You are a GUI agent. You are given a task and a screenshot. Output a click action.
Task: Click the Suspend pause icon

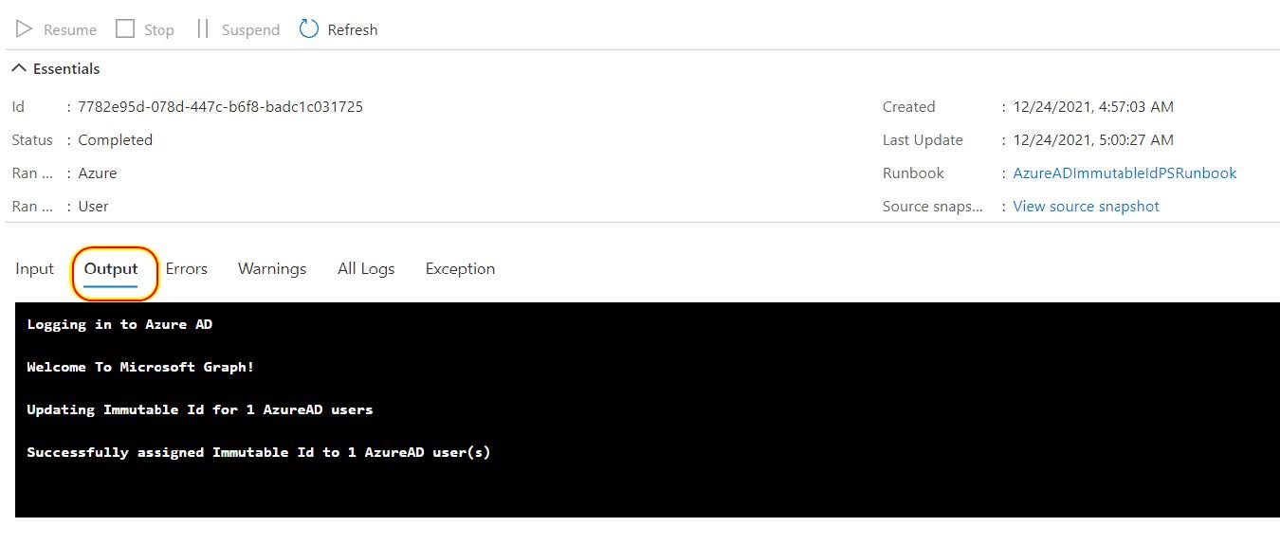coord(203,29)
